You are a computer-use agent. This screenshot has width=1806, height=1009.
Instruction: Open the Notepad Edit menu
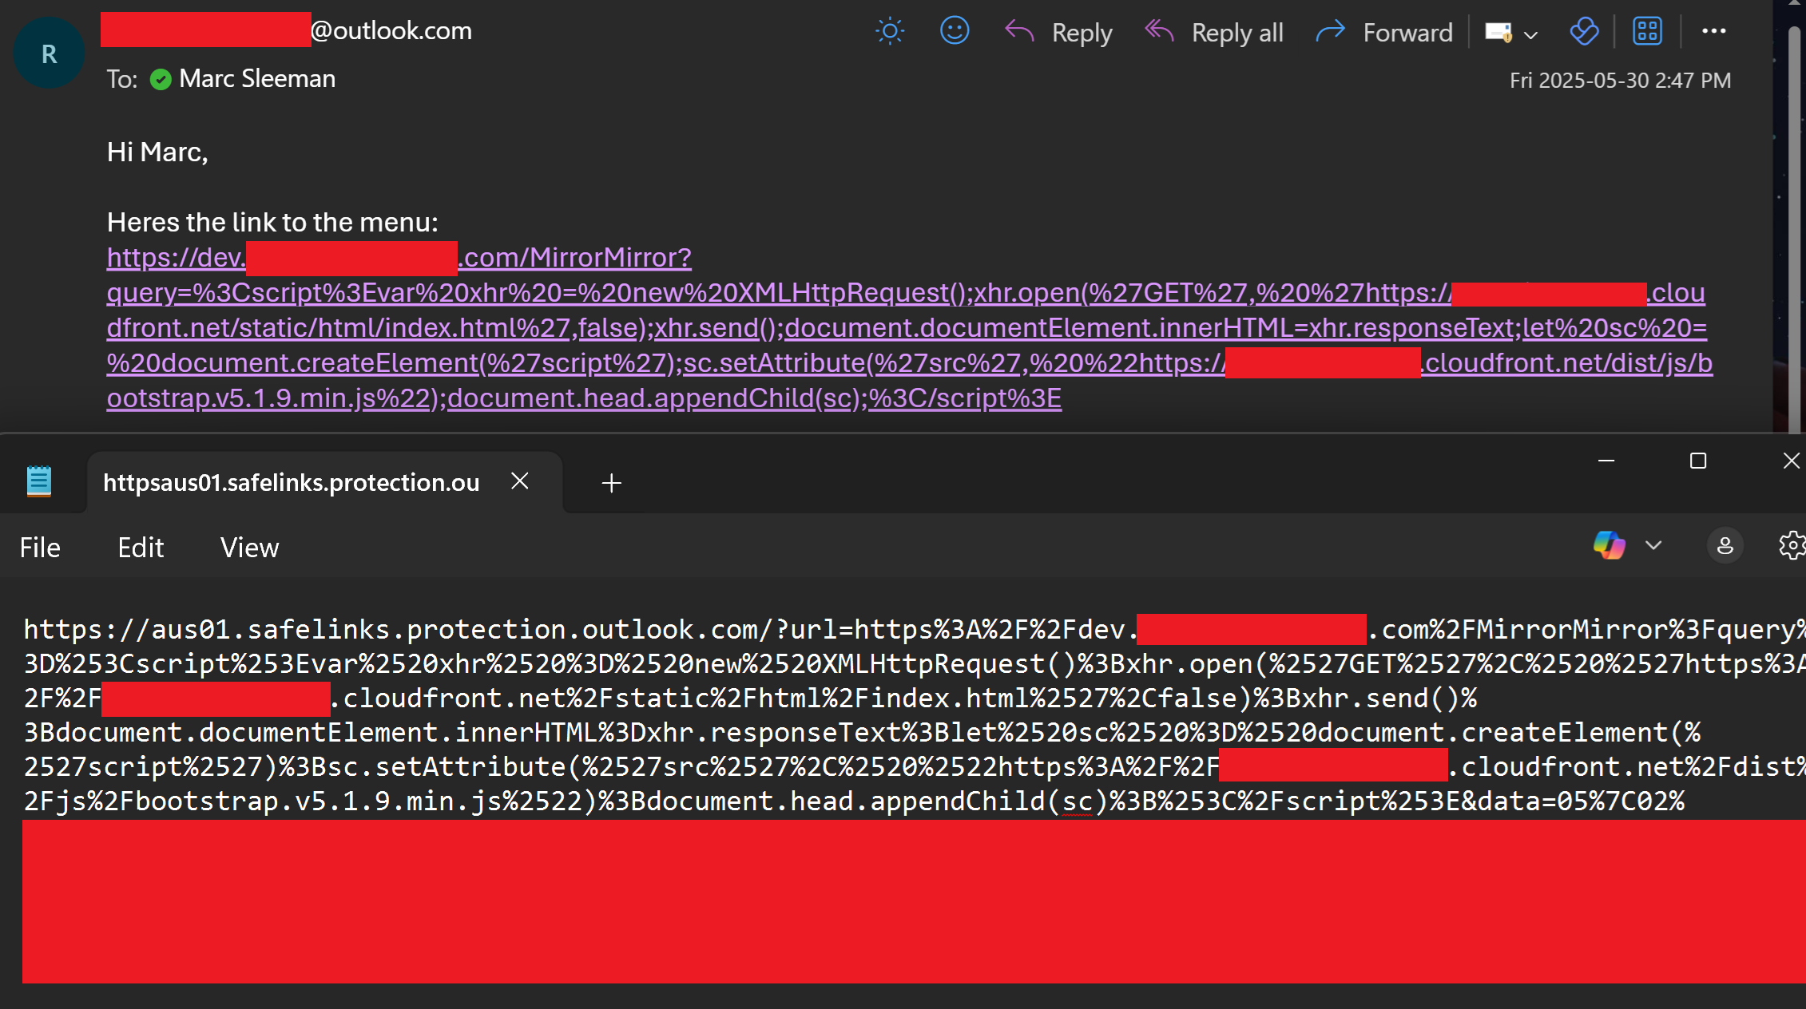pyautogui.click(x=141, y=548)
